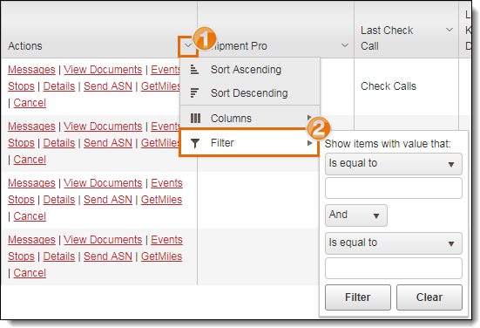Expand the Columns submenu arrow

309,118
